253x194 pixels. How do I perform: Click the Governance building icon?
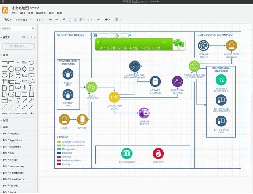(126, 154)
